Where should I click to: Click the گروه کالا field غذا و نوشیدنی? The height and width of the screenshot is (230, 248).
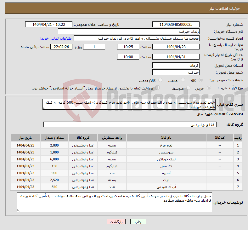click(x=130, y=124)
